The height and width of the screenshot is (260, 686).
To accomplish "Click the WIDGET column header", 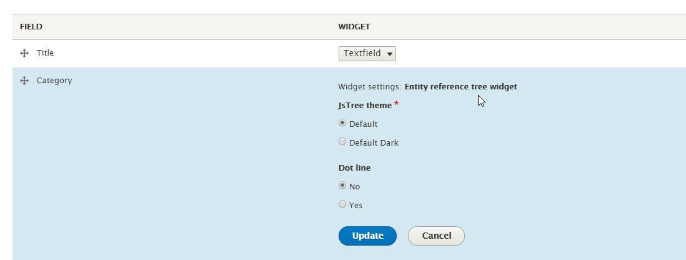I will tap(354, 27).
